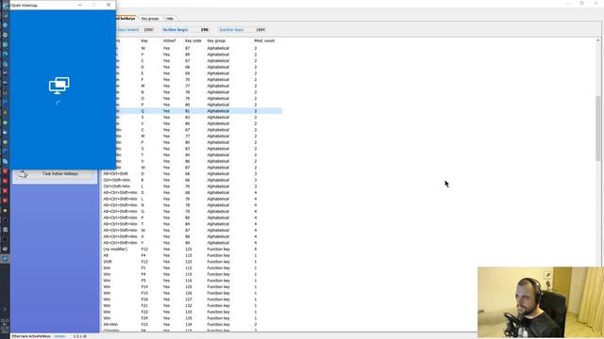Select the Alt+Ctrl+Shift+Win X row
The width and height of the screenshot is (604, 339).
pyautogui.click(x=192, y=236)
